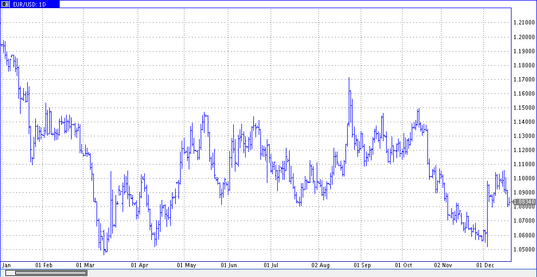Click the 01 Apr date label

tap(139, 266)
